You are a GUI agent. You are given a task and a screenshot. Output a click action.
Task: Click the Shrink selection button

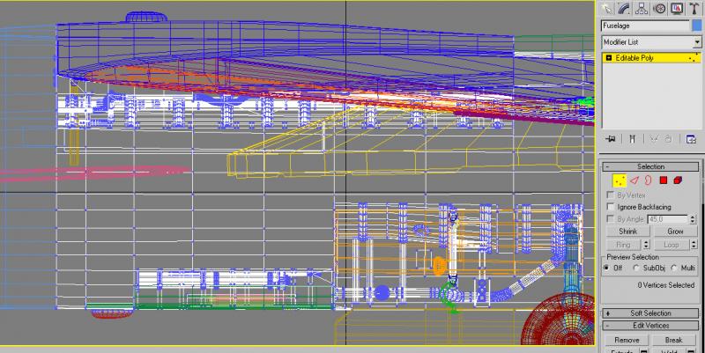click(628, 232)
